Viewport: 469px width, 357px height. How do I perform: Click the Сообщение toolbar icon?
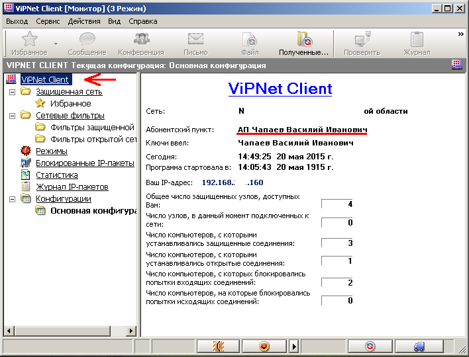pyautogui.click(x=87, y=39)
